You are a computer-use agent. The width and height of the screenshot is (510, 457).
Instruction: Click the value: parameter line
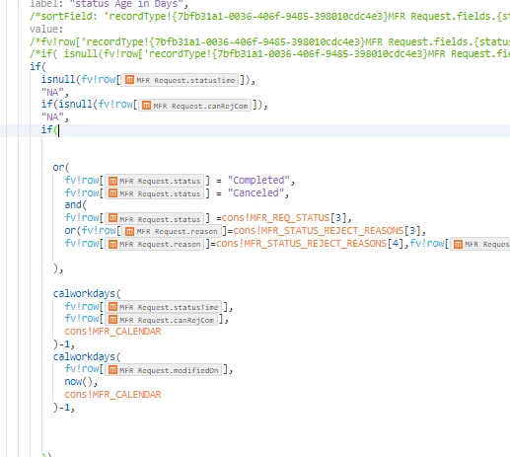click(x=46, y=30)
